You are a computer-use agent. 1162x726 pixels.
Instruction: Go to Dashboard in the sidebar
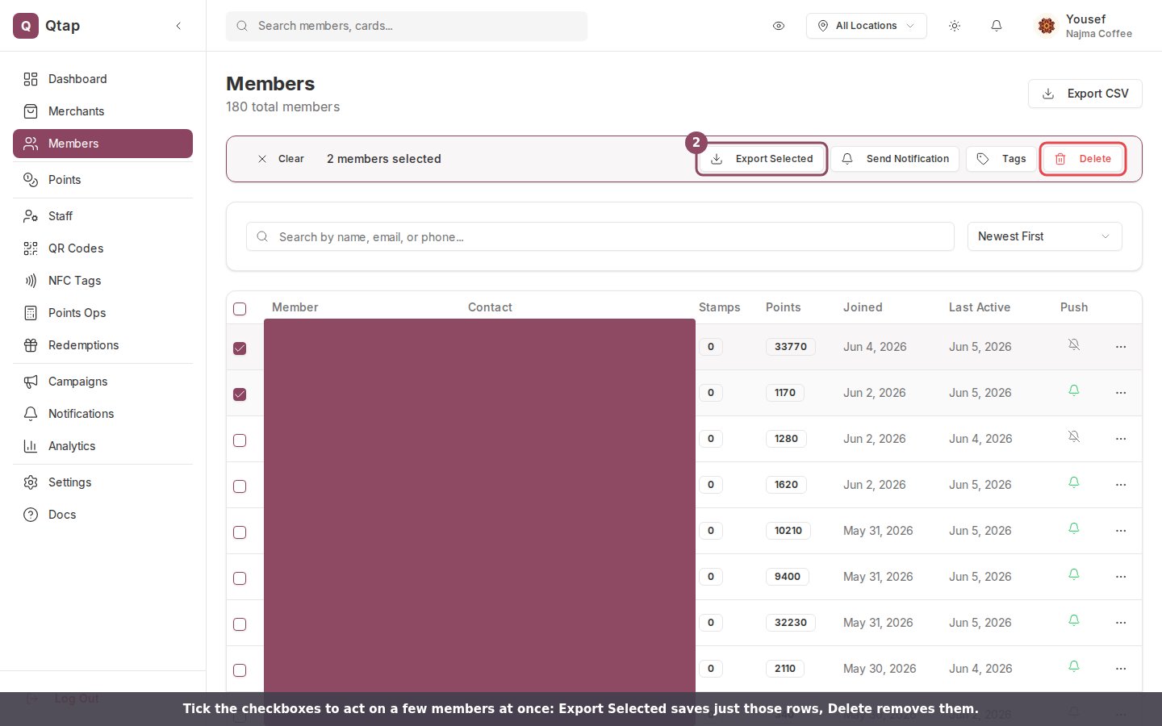102,79
